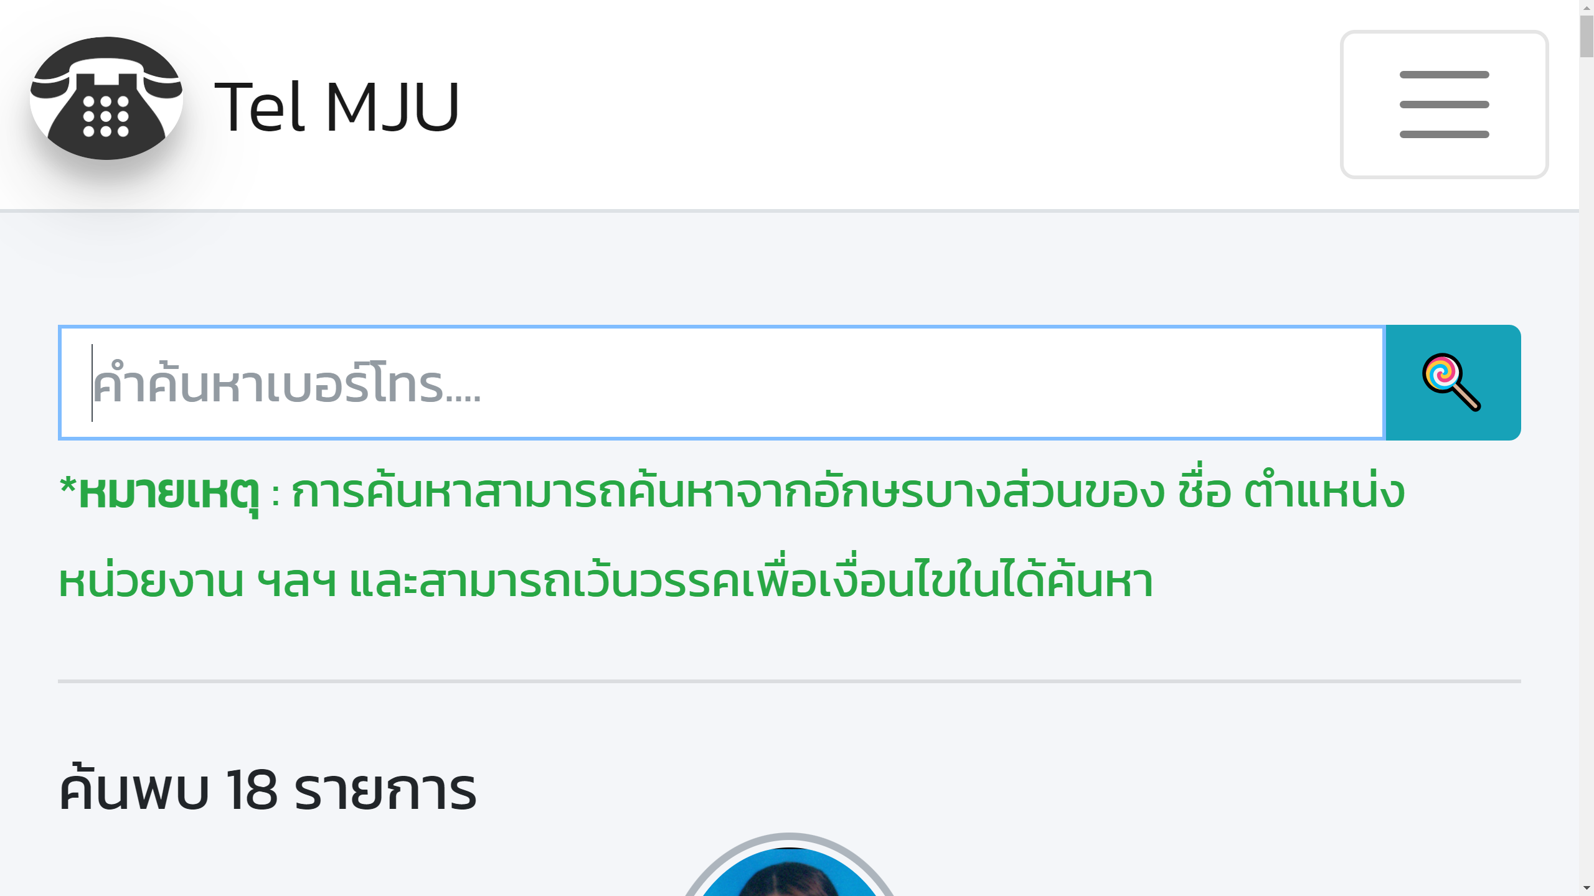Image resolution: width=1594 pixels, height=896 pixels.
Task: Click the scrollbar down arrow
Action: (1586, 889)
